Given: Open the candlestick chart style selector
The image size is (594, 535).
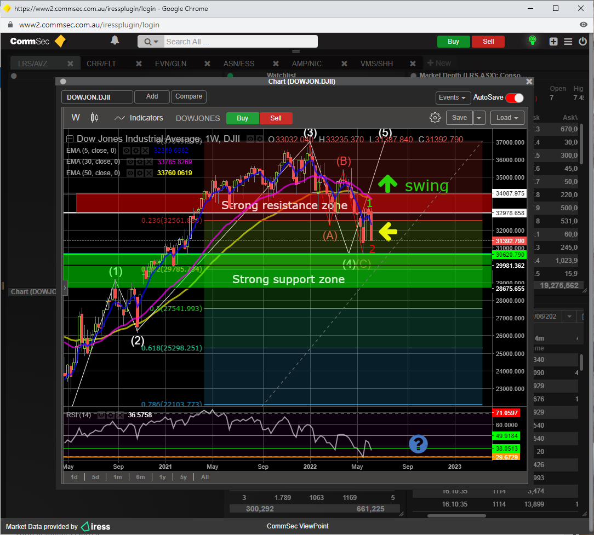Looking at the screenshot, I should coord(94,118).
